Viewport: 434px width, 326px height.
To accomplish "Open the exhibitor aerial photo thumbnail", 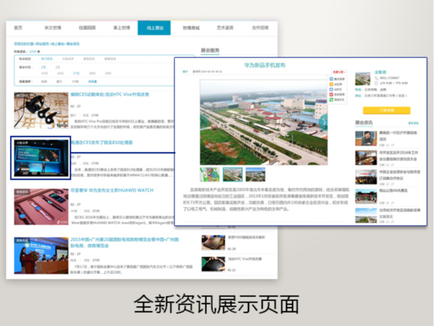I will [363, 79].
